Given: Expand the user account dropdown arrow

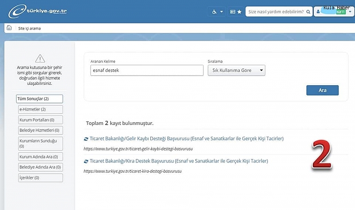Looking at the screenshot, I should 350,12.
